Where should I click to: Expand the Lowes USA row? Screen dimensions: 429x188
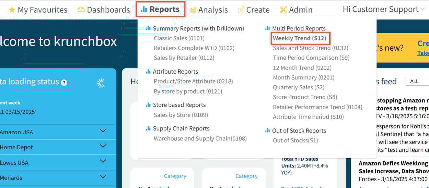[103, 161]
